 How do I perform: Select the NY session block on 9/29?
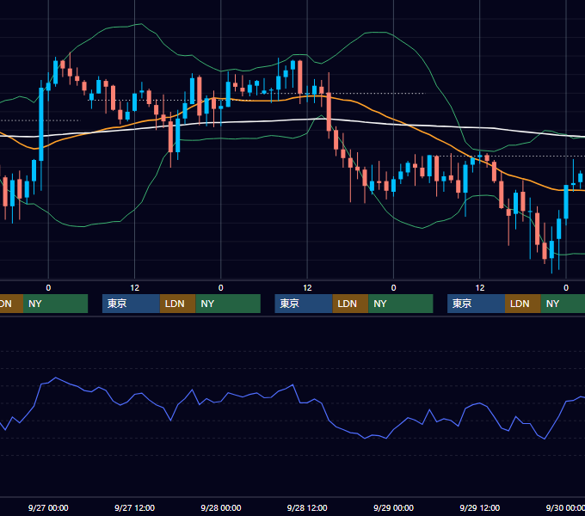pyautogui.click(x=563, y=304)
